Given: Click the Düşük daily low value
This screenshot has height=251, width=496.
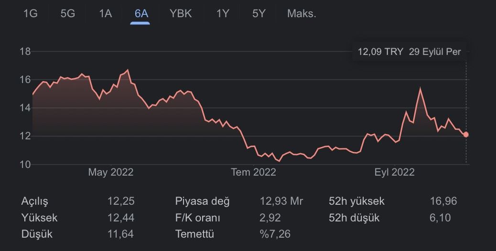Looking at the screenshot, I should 120,234.
